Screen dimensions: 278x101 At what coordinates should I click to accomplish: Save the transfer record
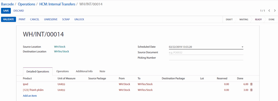pos(6,11)
